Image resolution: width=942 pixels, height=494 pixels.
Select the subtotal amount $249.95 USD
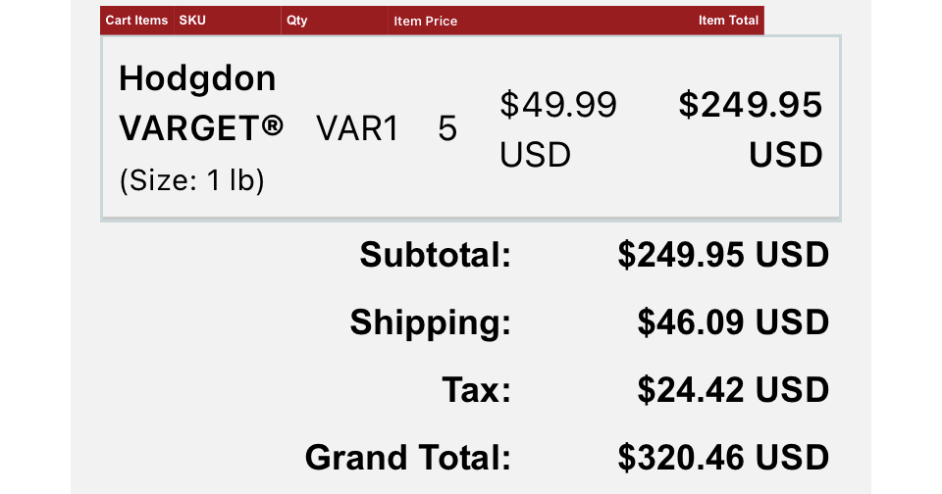coord(723,255)
